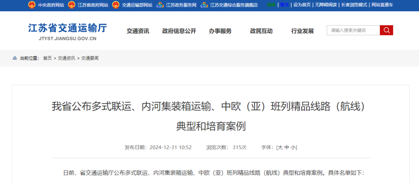419x183 pixels.
Task: Set font size to 小 (small)
Action: pos(293,148)
